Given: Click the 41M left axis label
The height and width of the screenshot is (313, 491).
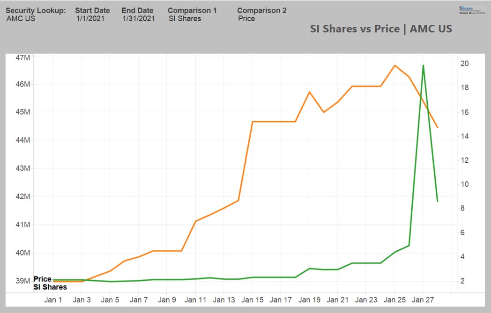Looking at the screenshot, I should 23,225.
